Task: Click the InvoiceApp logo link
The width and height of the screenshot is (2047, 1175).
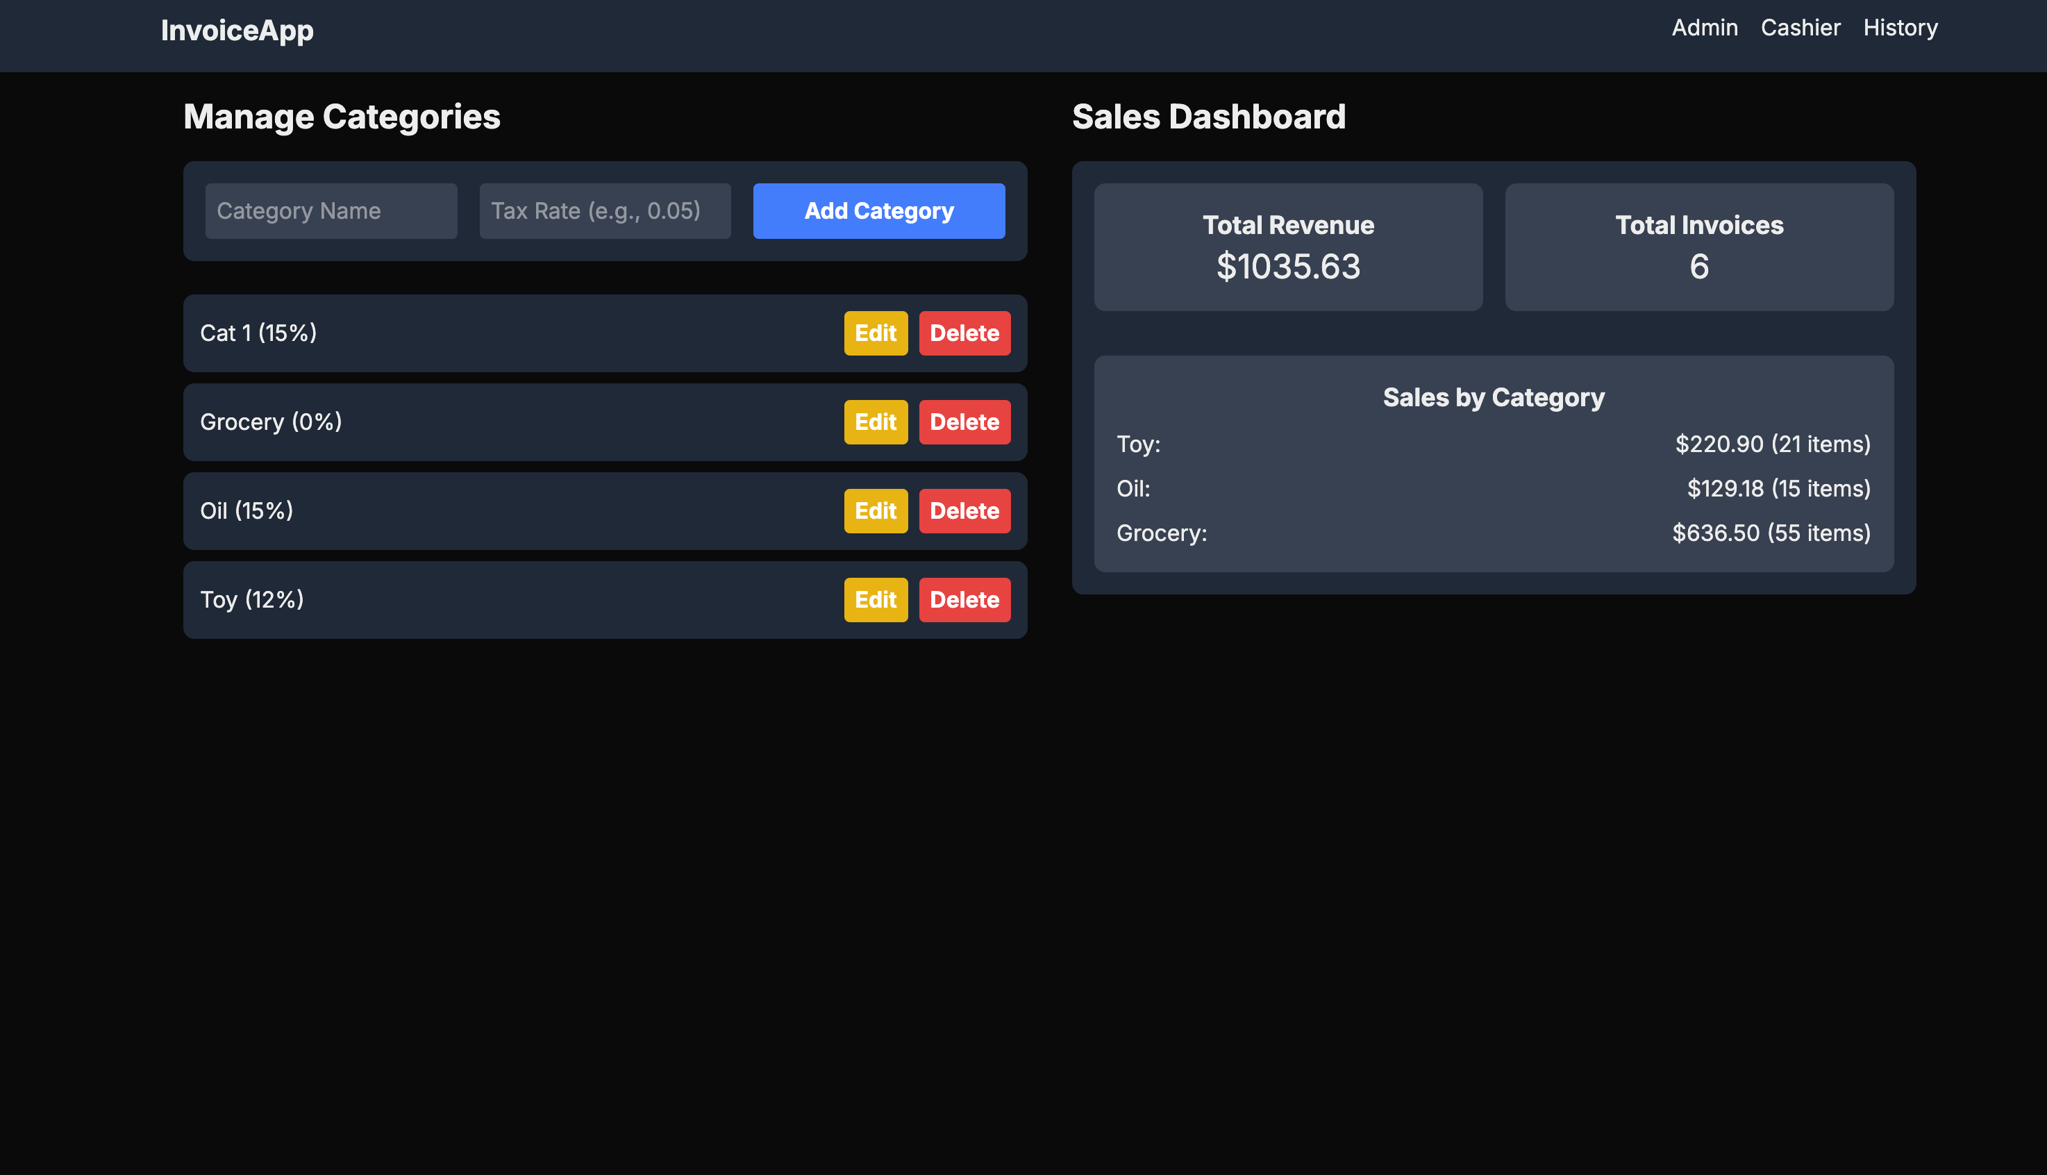Action: tap(236, 30)
